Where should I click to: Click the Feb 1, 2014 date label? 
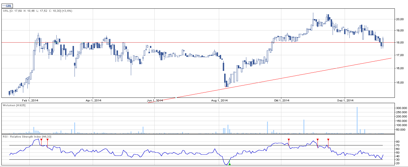coord(30,100)
